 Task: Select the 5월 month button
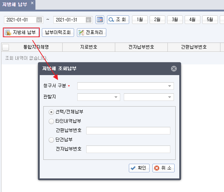210,20
